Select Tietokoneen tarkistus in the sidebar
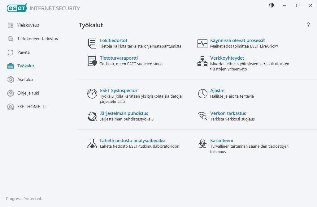Viewport: 317px width, 207px height. click(x=37, y=39)
